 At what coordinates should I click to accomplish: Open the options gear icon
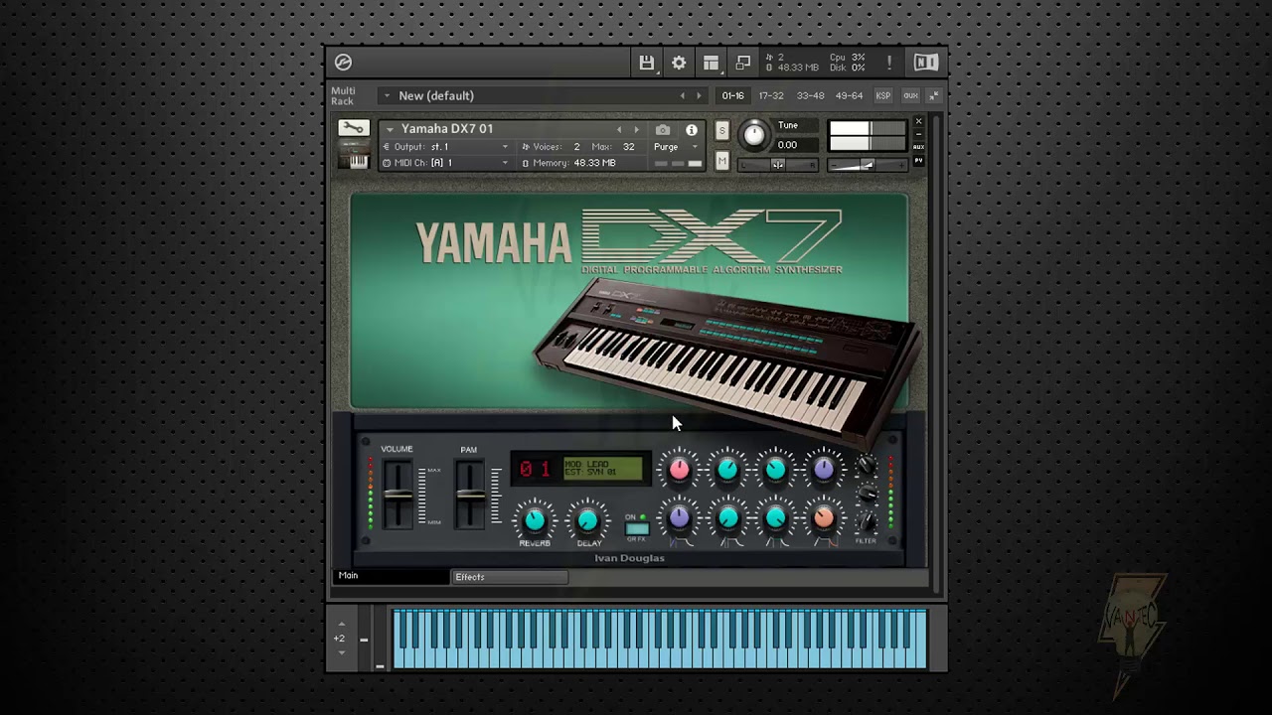pos(679,63)
